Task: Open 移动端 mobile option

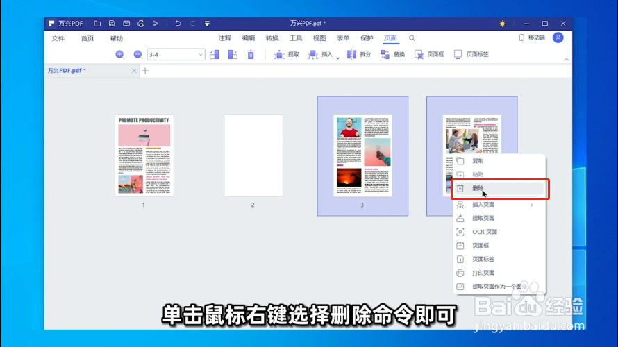Action: (532, 37)
